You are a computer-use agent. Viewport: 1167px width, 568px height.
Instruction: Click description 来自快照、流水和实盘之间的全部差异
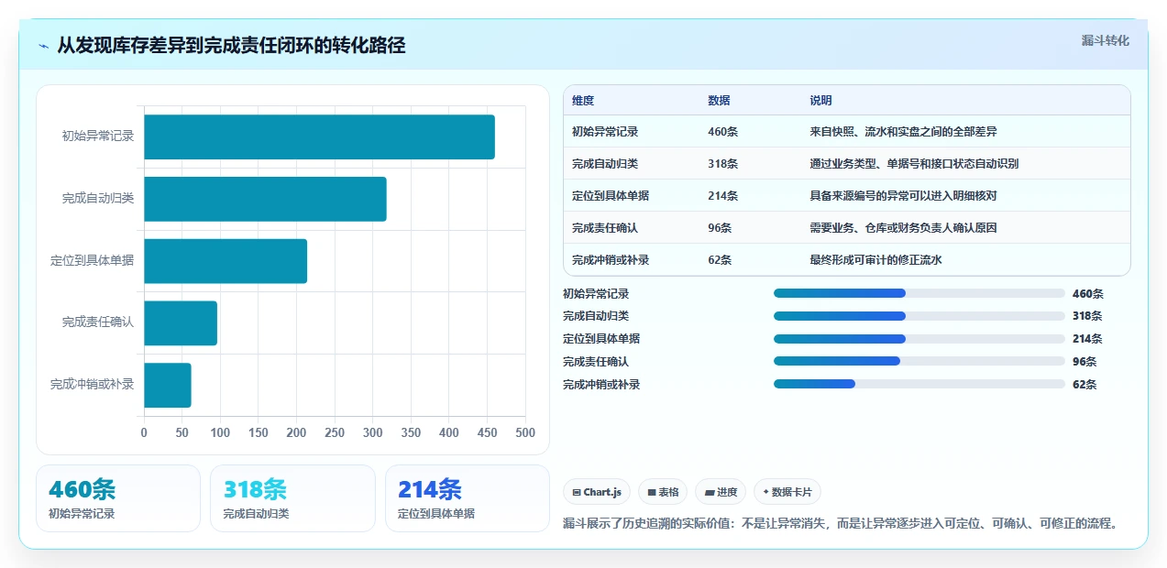903,132
